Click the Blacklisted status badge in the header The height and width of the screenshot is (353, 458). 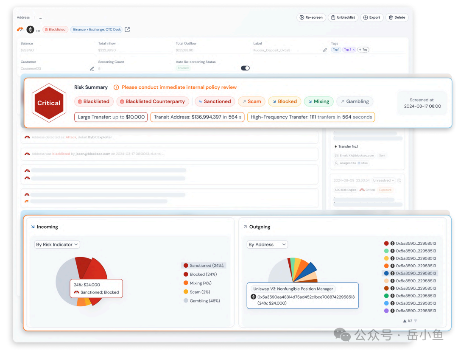(x=56, y=30)
